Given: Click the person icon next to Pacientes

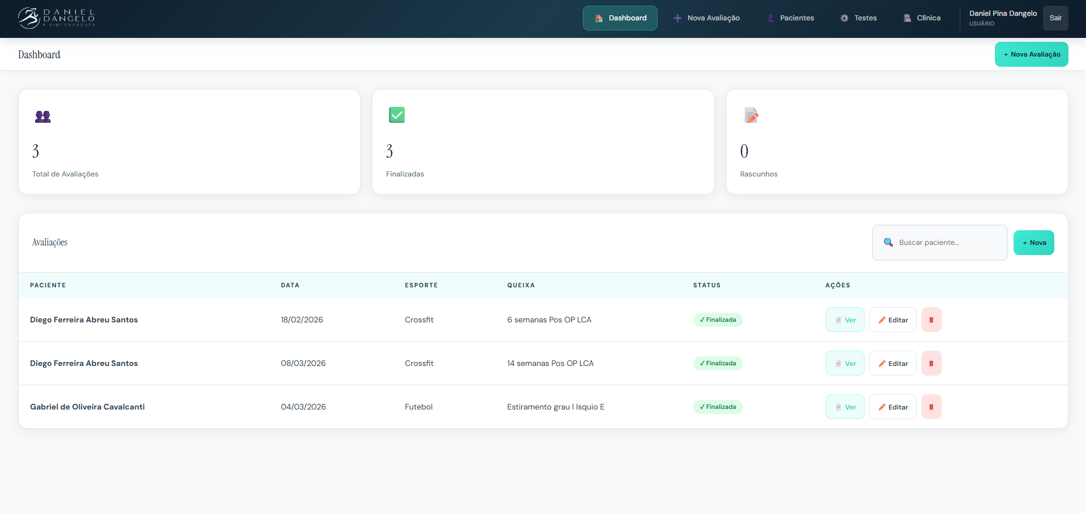Looking at the screenshot, I should (x=770, y=18).
